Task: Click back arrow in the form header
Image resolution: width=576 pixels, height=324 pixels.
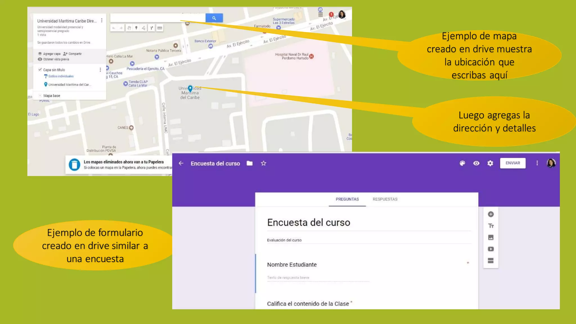Action: point(181,163)
